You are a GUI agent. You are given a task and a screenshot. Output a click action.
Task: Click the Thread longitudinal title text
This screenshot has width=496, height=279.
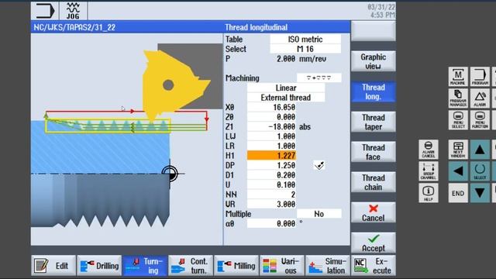[x=257, y=27]
